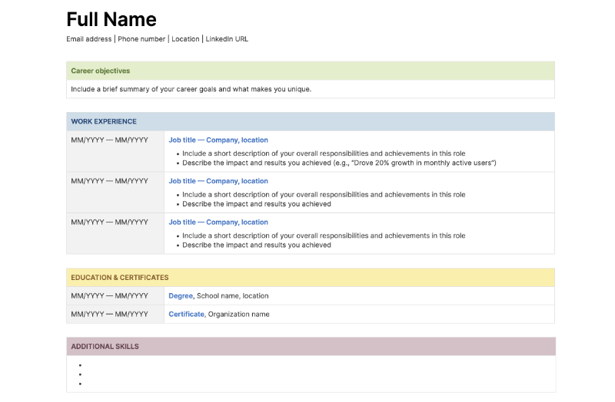This screenshot has width=615, height=402.
Task: Click the LinkedIn URL placeholder
Action: coord(227,39)
